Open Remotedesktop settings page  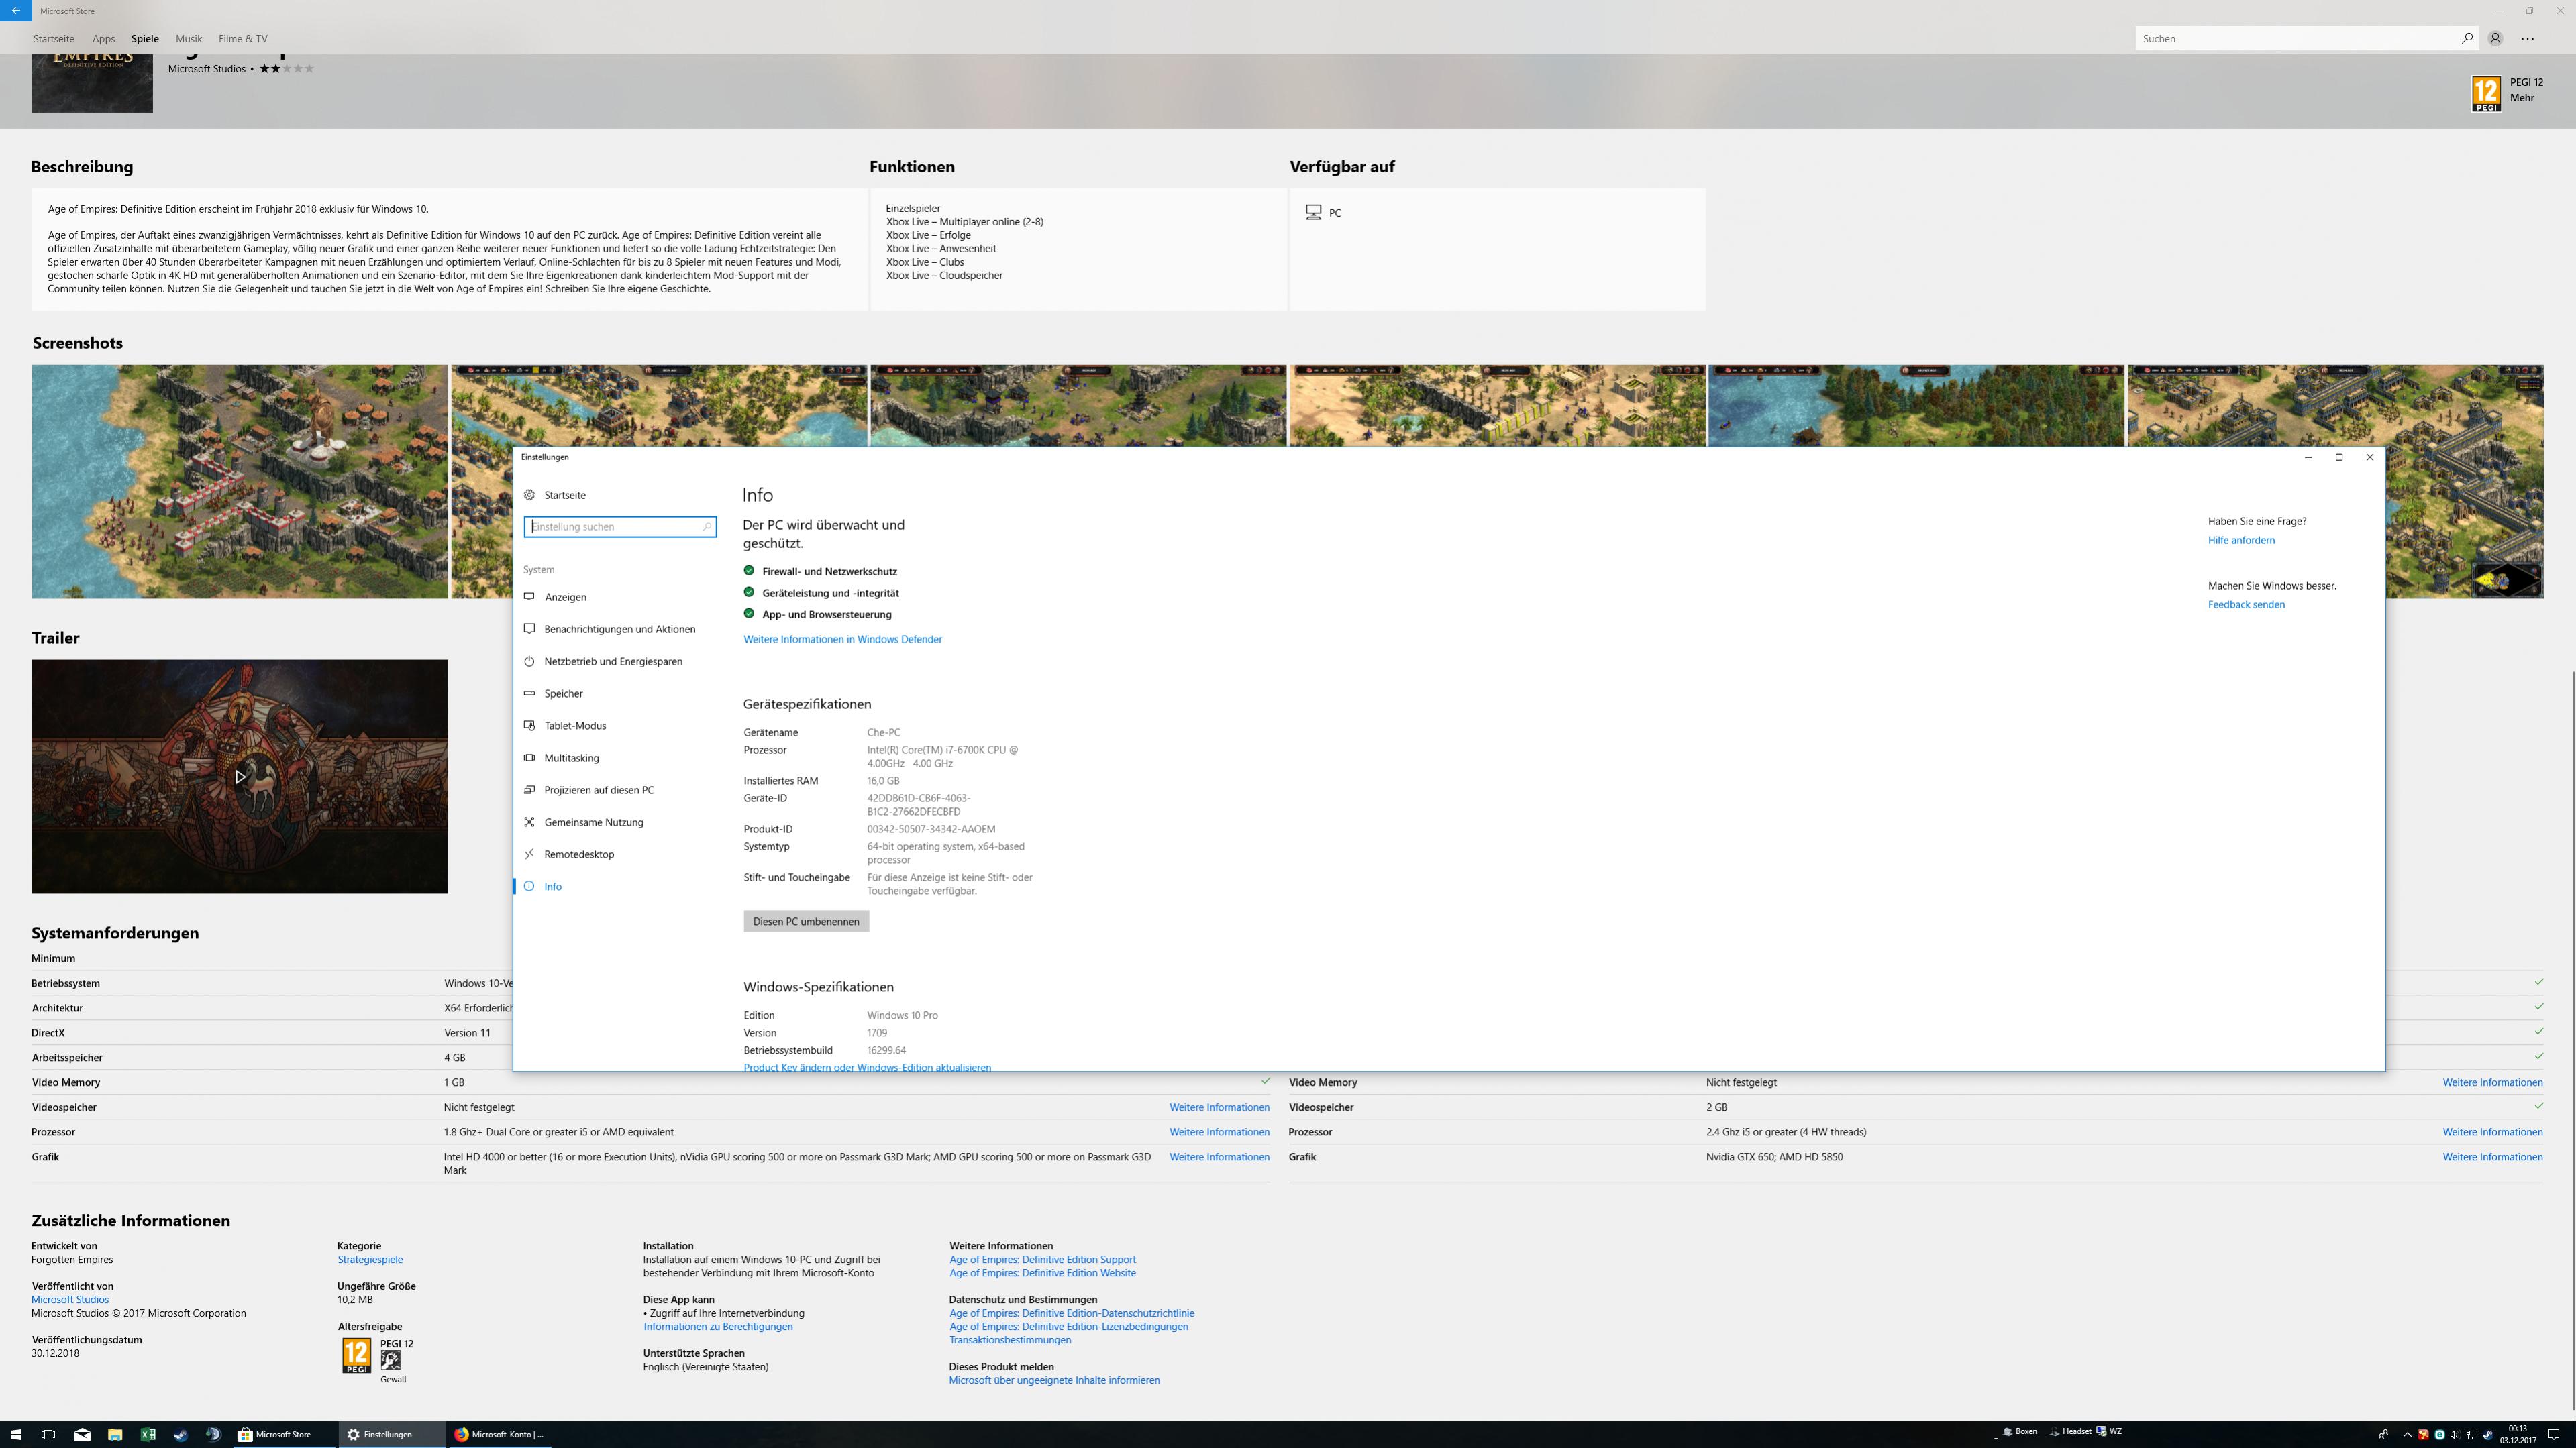578,854
